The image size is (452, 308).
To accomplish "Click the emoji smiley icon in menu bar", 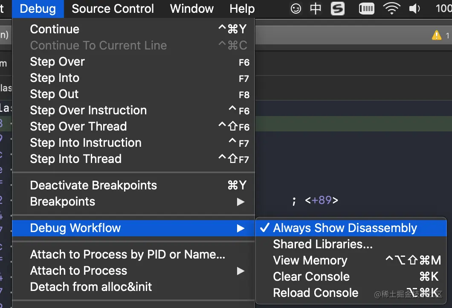I will pos(296,9).
